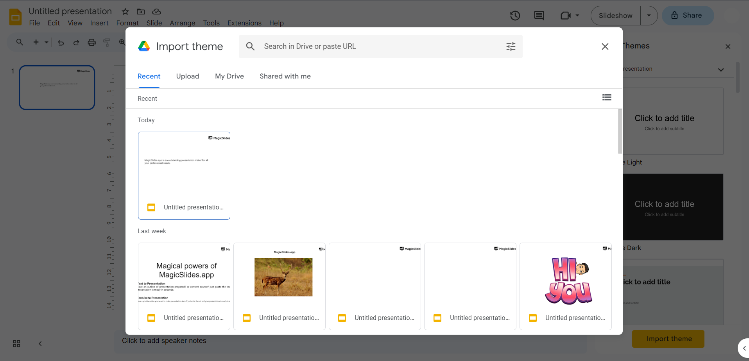The height and width of the screenshot is (361, 749).
Task: Click the print icon in toolbar
Action: pyautogui.click(x=91, y=43)
